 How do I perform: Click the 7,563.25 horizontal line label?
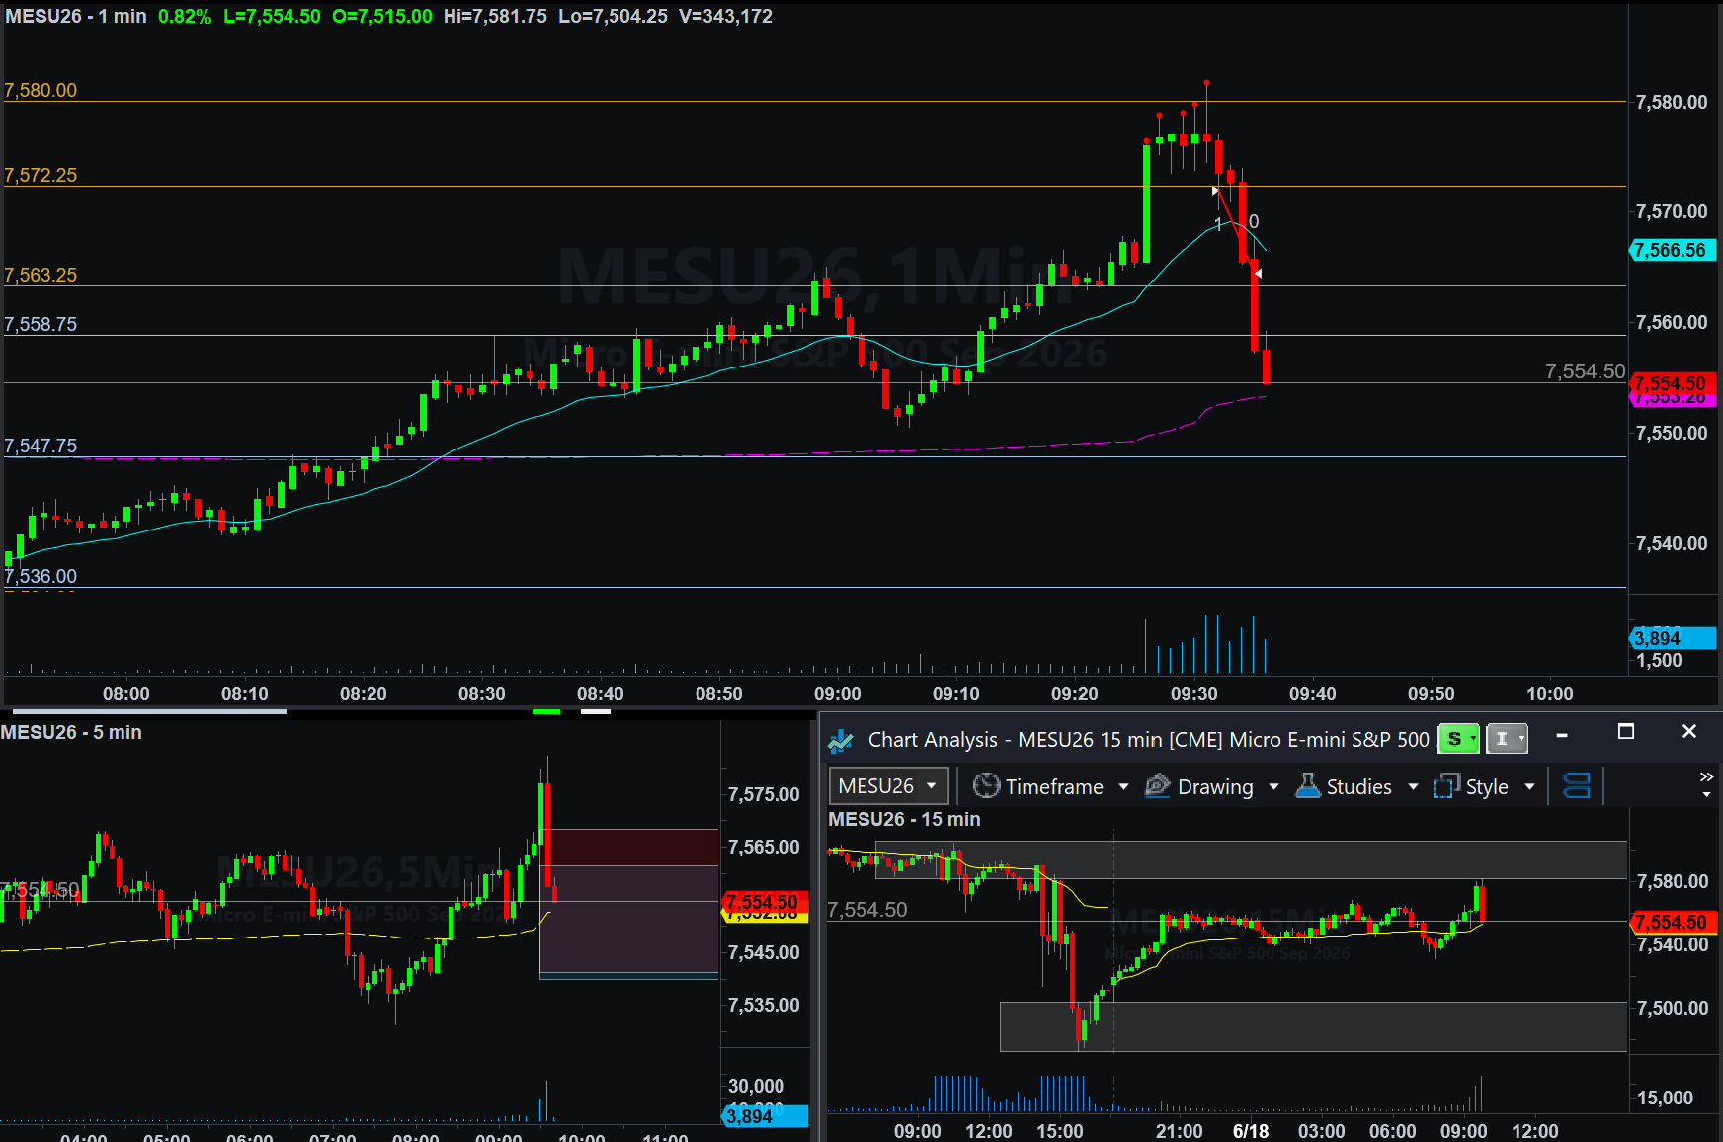click(41, 275)
